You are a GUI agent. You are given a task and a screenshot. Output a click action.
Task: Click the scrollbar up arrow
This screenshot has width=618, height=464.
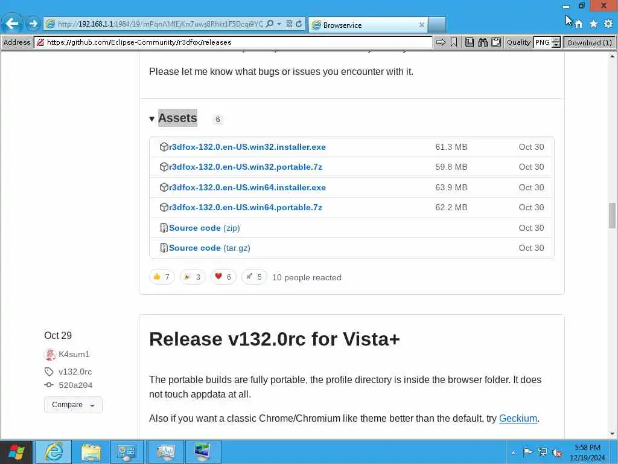612,56
